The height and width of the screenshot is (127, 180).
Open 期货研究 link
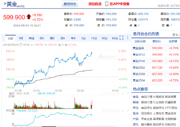click(x=158, y=124)
